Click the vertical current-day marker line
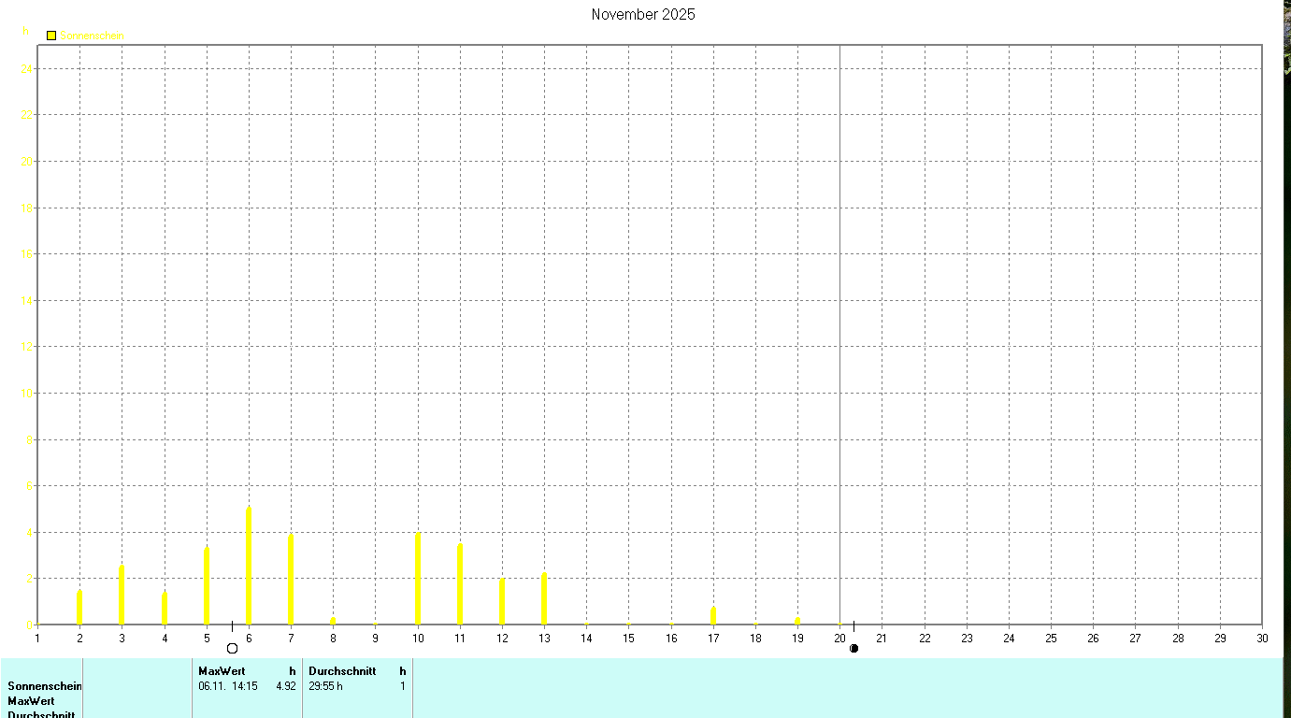Image resolution: width=1291 pixels, height=718 pixels. (x=839, y=335)
